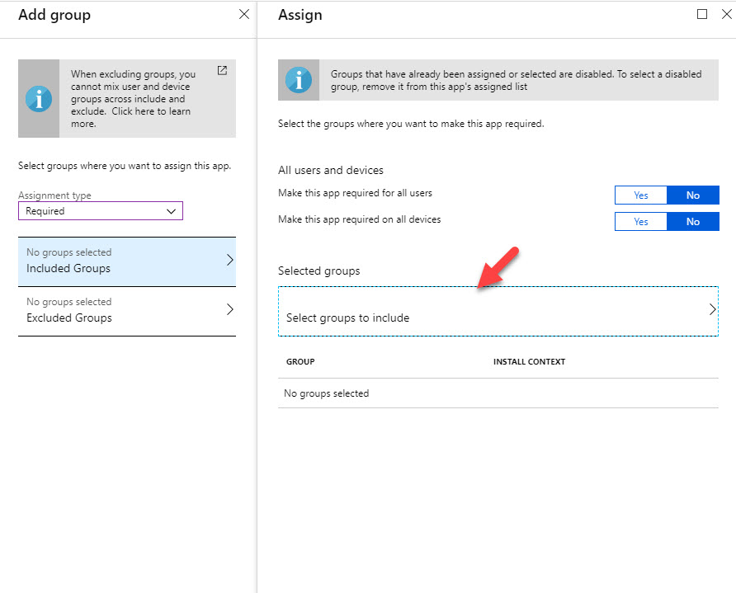Choose Yes for required on all devices
The height and width of the screenshot is (593, 736).
pos(641,221)
